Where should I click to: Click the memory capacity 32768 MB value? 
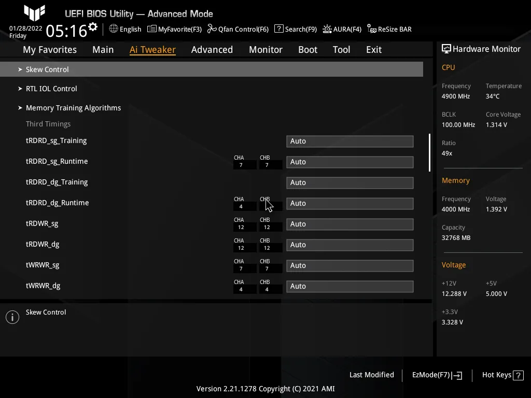point(456,238)
